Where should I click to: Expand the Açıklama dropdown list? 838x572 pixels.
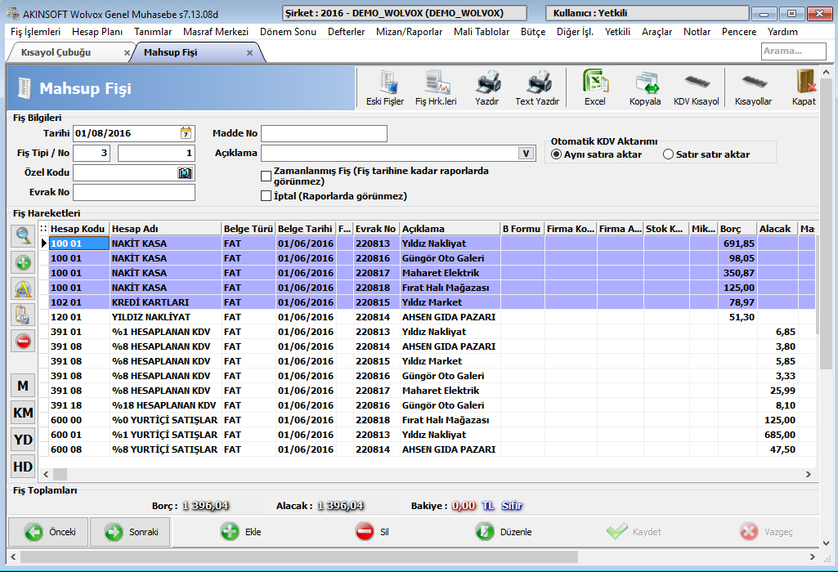coord(527,154)
